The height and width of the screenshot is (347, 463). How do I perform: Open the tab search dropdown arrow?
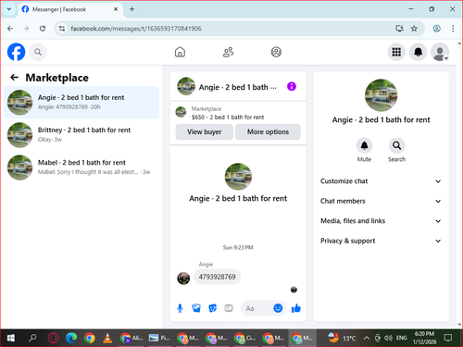pyautogui.click(x=9, y=9)
